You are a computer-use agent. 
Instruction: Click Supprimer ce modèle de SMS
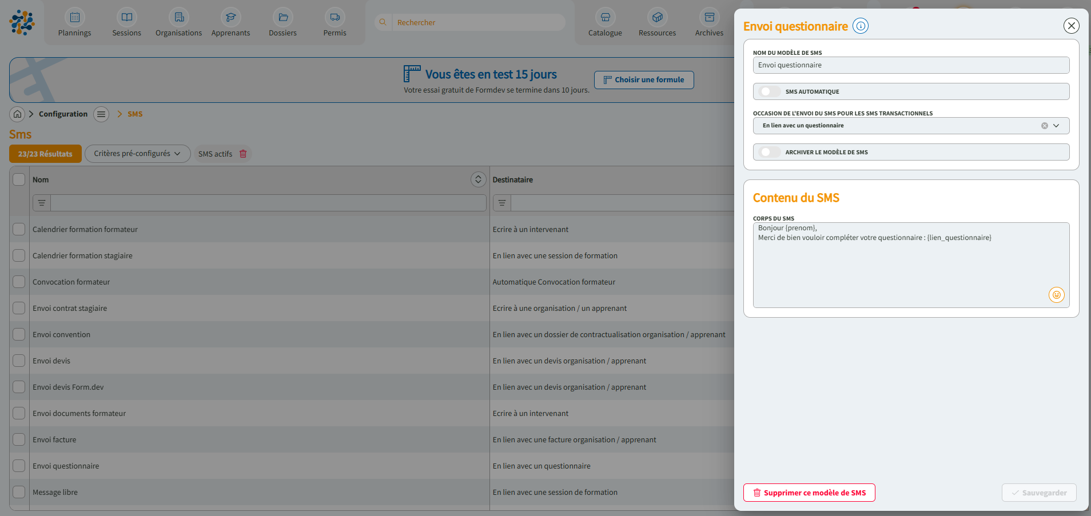809,493
